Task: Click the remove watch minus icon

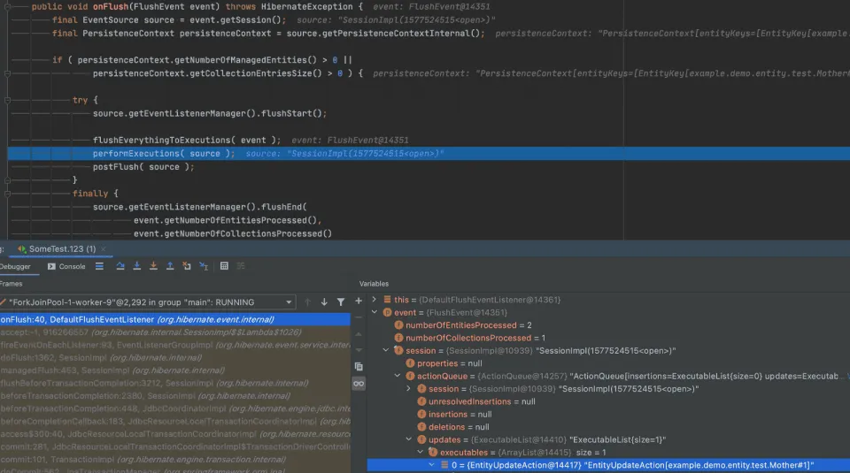Action: 359,317
